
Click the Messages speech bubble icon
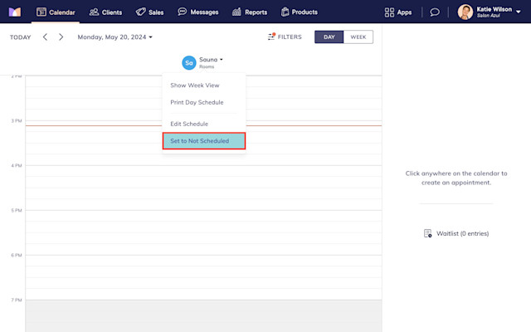[x=183, y=12]
